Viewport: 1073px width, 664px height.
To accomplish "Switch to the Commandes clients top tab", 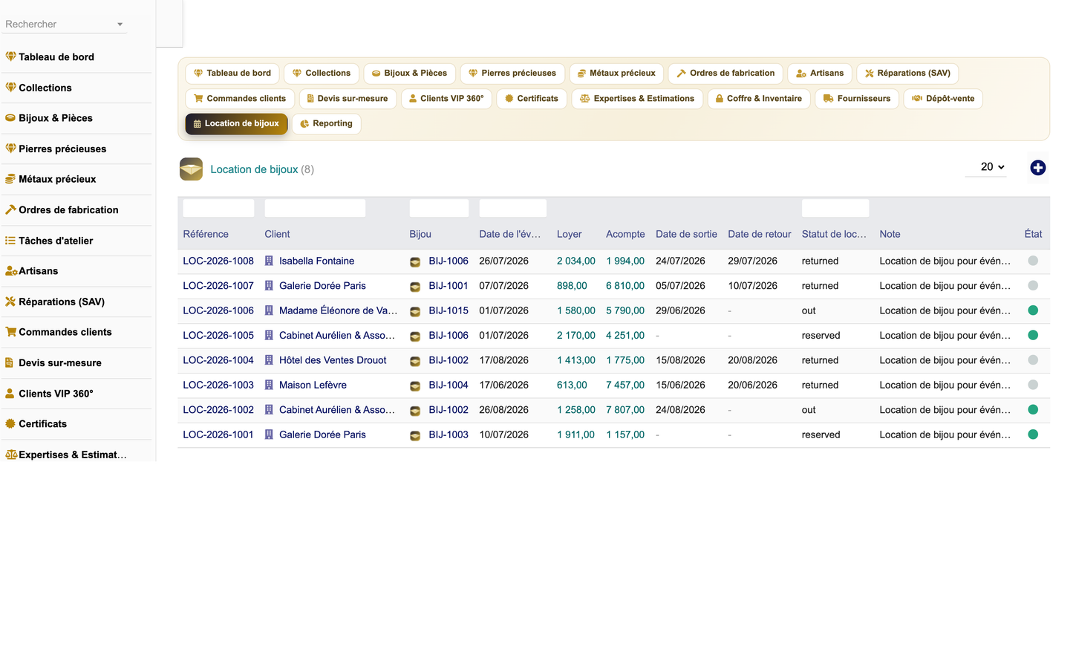I will click(240, 99).
